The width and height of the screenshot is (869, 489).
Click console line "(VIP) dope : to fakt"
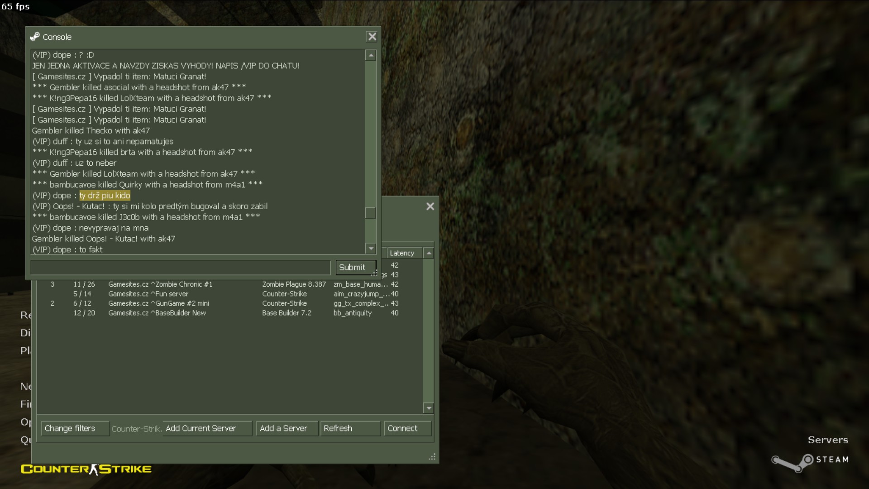point(67,249)
